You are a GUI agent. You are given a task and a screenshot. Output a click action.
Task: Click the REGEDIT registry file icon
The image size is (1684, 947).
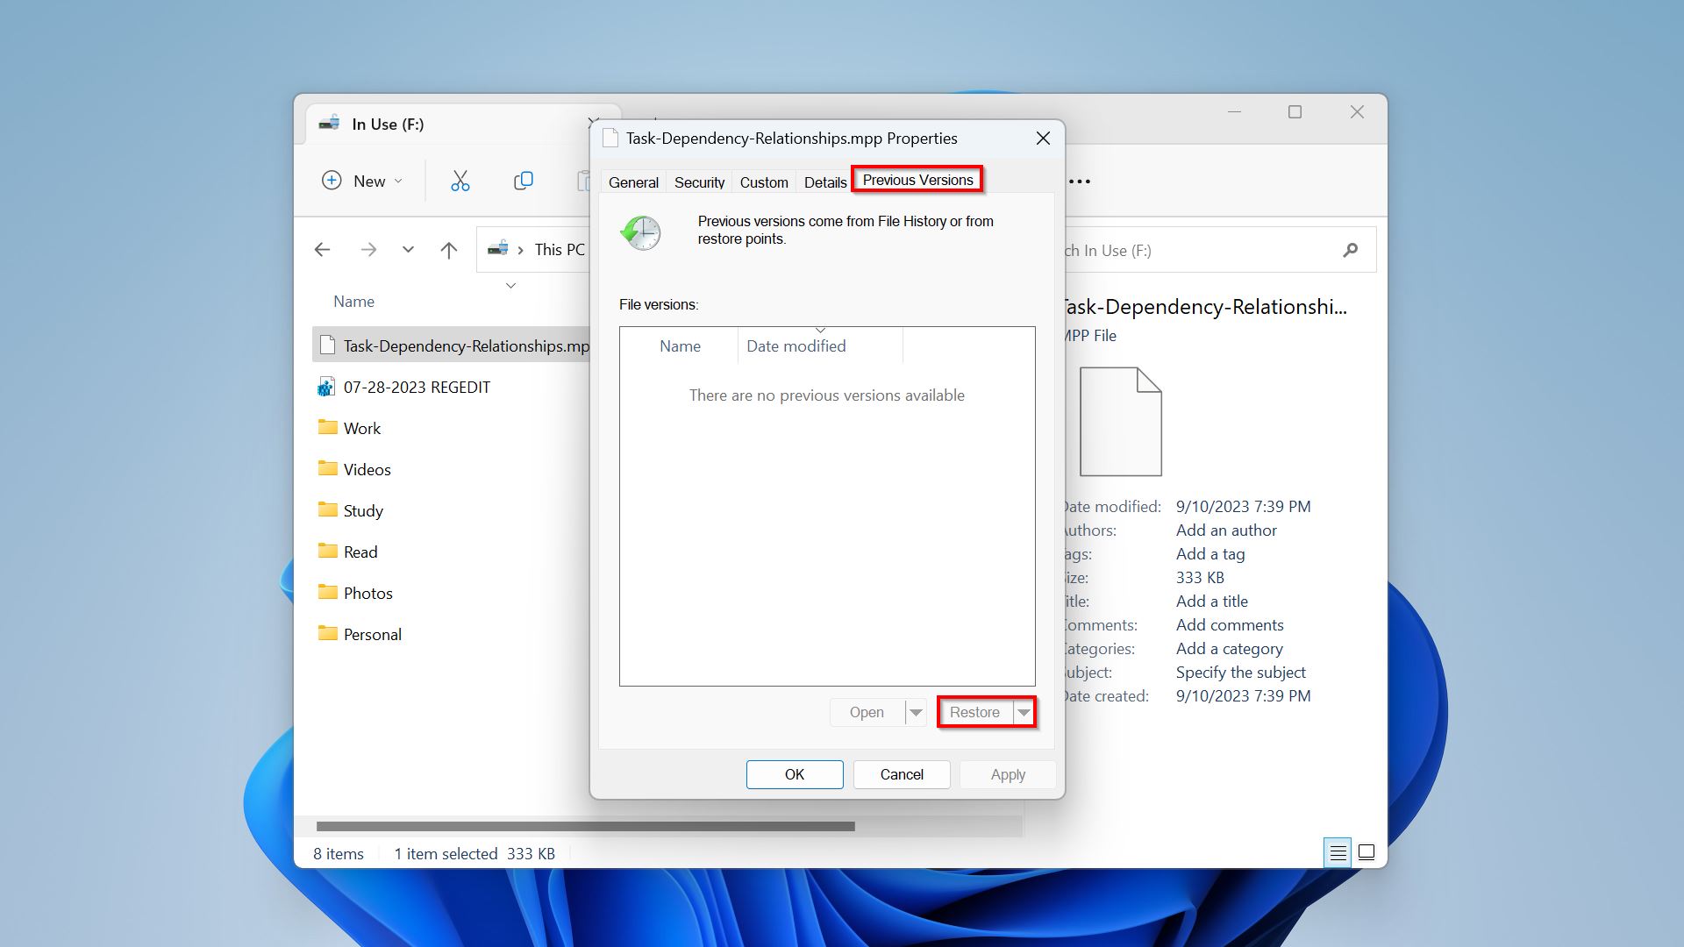click(327, 386)
